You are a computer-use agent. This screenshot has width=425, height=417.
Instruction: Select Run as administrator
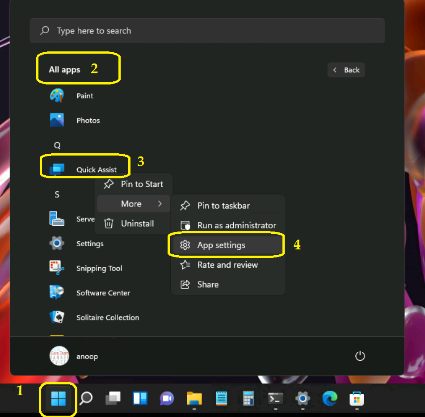point(228,225)
